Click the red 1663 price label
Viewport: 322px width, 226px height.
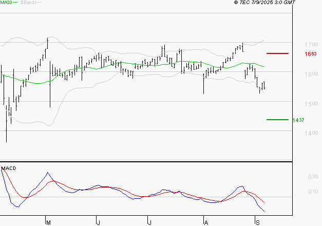311,54
